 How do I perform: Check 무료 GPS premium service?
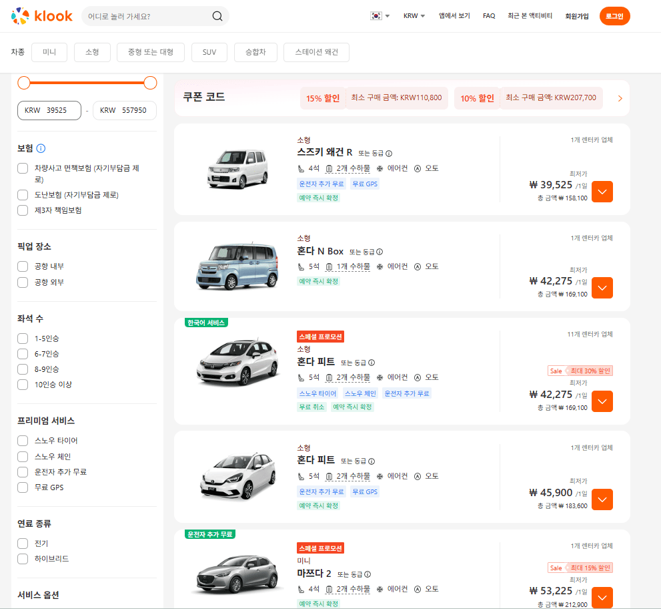pyautogui.click(x=23, y=487)
